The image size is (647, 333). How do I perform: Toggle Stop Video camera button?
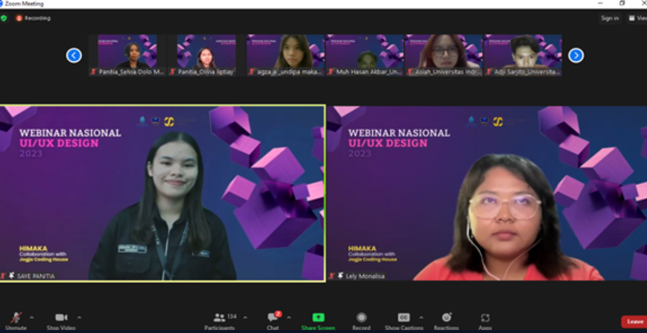pos(61,317)
